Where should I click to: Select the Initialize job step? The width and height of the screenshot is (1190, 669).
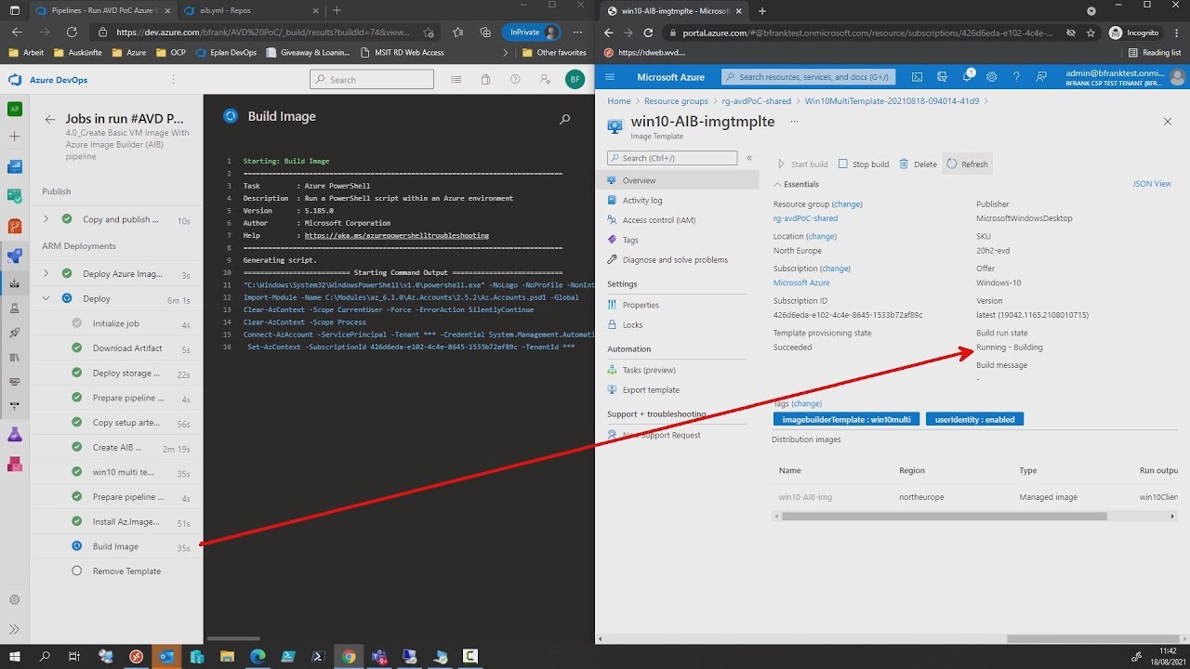pos(116,323)
